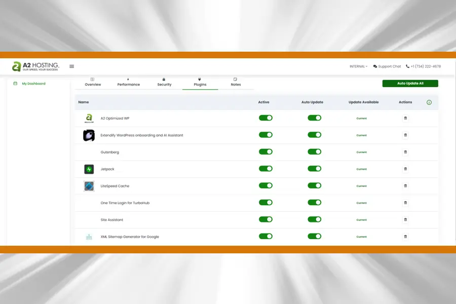Viewport: 456px width, 304px height.
Task: Click the Current status for A2 Optimized WP
Action: pos(362,118)
